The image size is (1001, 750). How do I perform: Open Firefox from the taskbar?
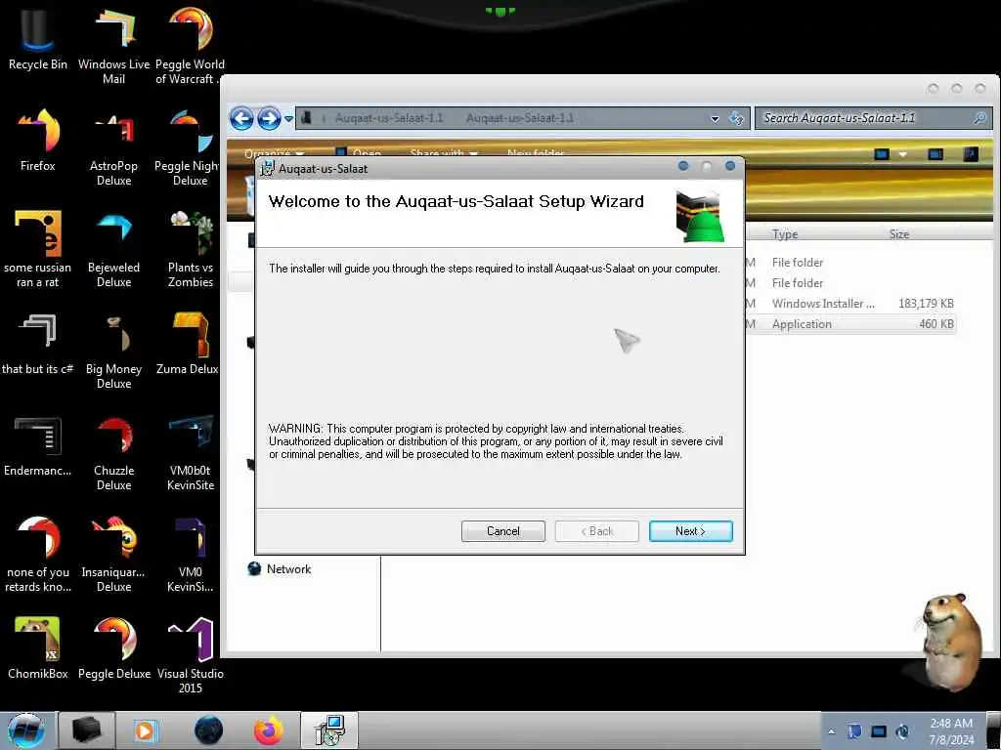269,730
